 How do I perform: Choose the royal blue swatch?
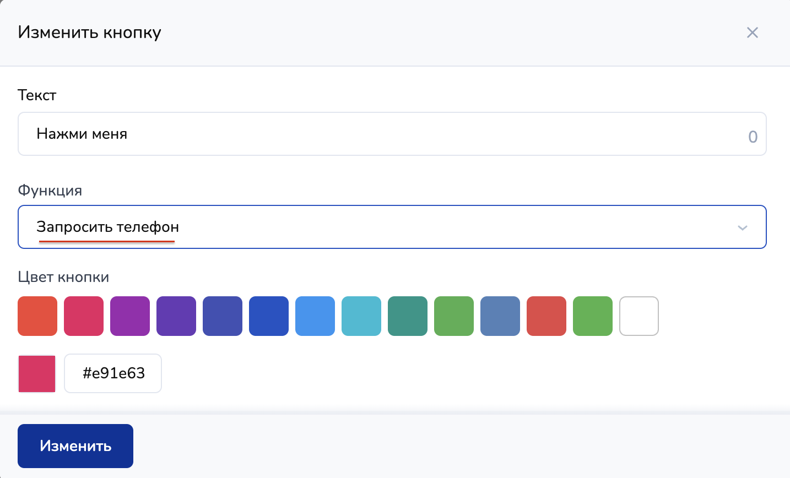(x=269, y=316)
